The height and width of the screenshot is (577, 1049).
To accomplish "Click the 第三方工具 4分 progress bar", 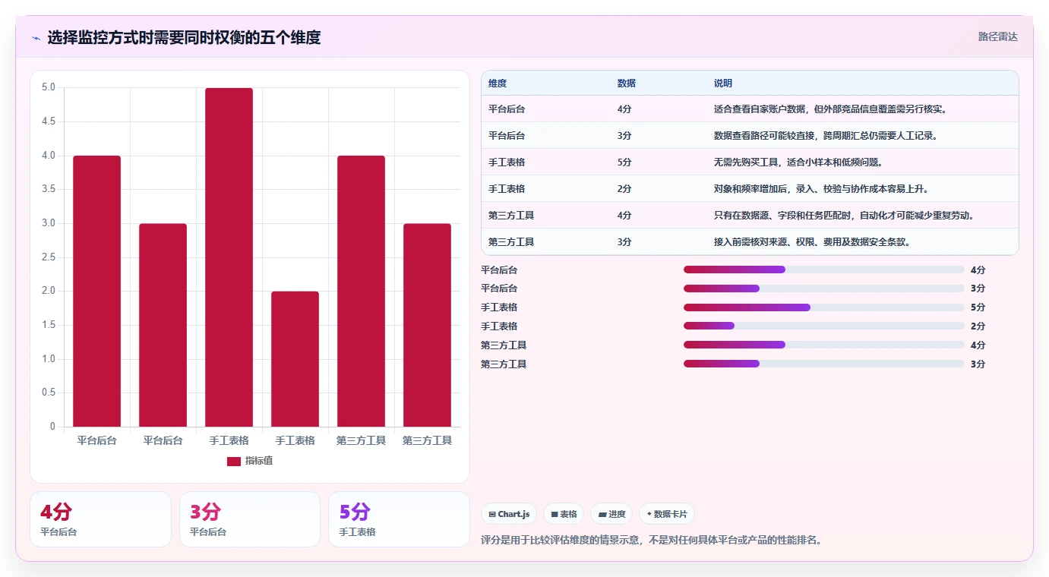I will coord(824,345).
